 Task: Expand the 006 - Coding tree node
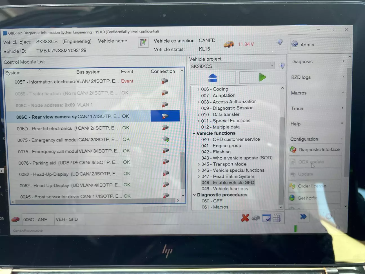198,89
